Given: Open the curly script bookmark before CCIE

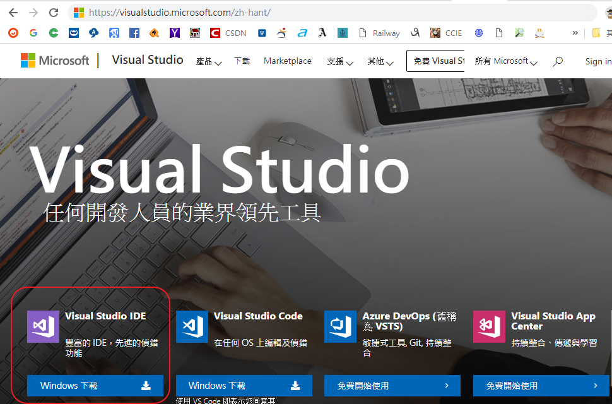Looking at the screenshot, I should (x=415, y=33).
